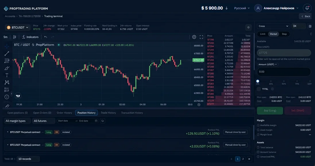Go to next records page arrow

249,159
